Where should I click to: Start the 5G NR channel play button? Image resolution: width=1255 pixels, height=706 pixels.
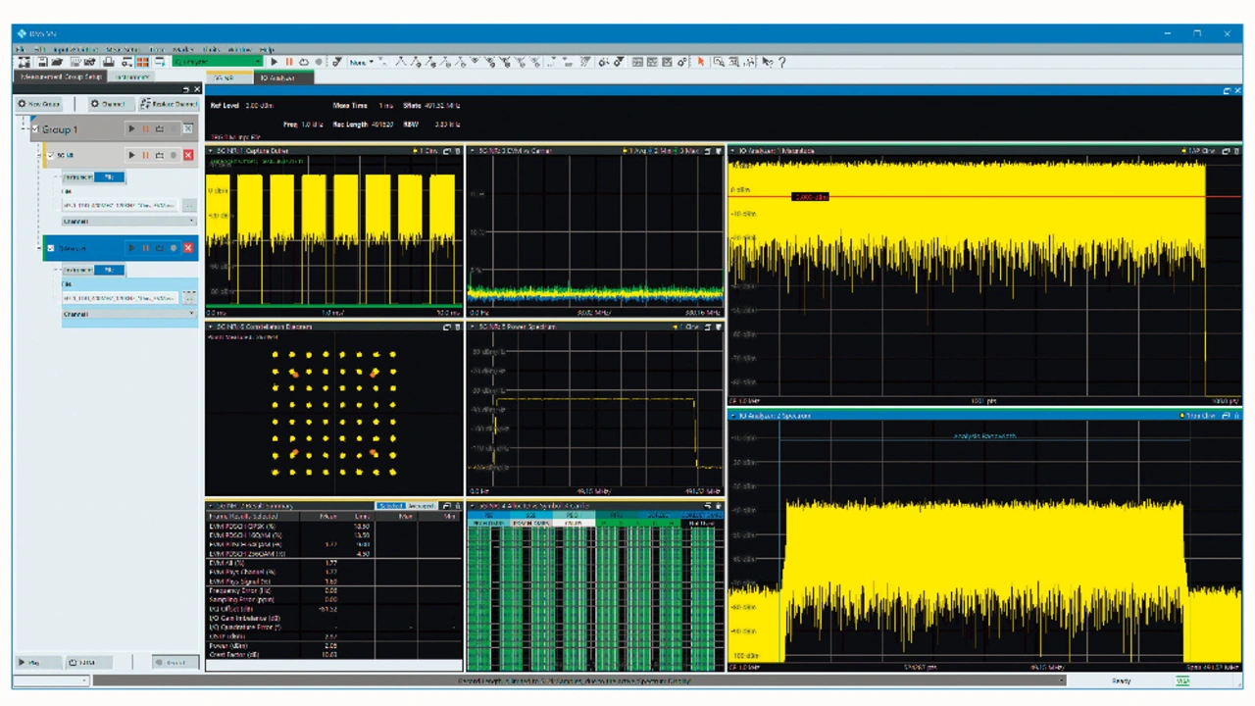tap(131, 155)
